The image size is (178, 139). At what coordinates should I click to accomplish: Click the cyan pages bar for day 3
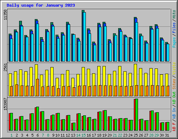(22, 44)
